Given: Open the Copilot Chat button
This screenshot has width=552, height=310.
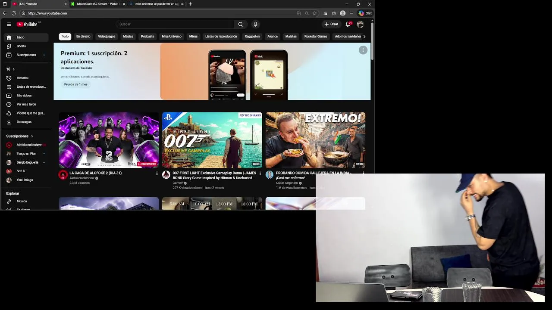Looking at the screenshot, I should tap(365, 13).
